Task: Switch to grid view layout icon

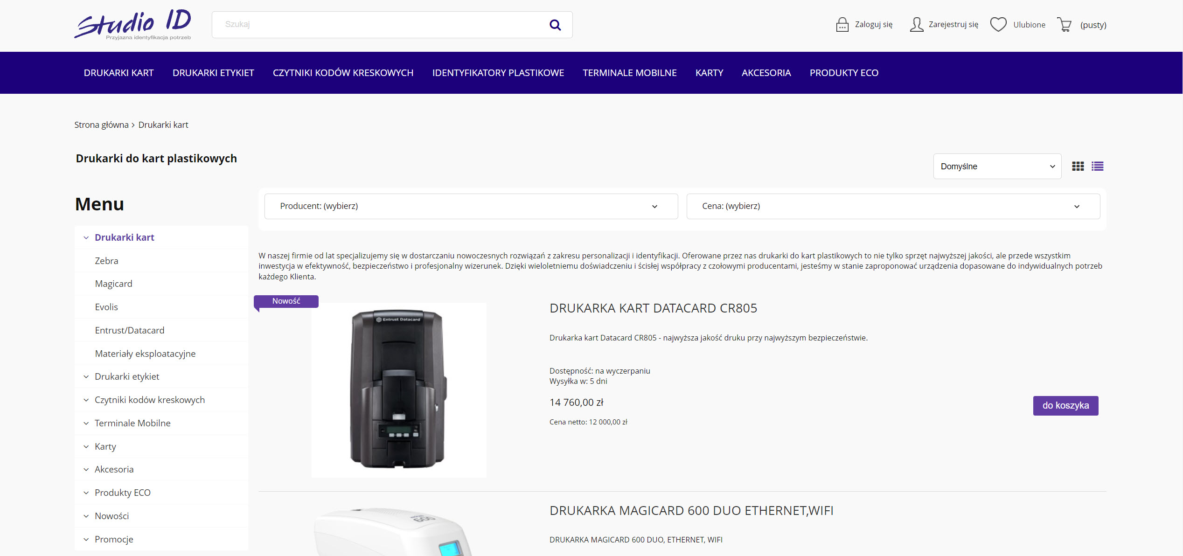Action: [1078, 166]
